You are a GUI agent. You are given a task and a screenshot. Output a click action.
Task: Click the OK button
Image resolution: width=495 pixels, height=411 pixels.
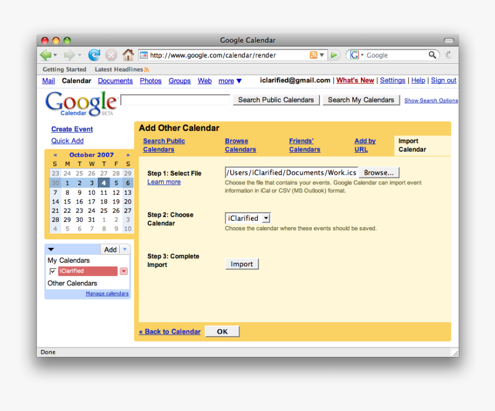pyautogui.click(x=222, y=331)
